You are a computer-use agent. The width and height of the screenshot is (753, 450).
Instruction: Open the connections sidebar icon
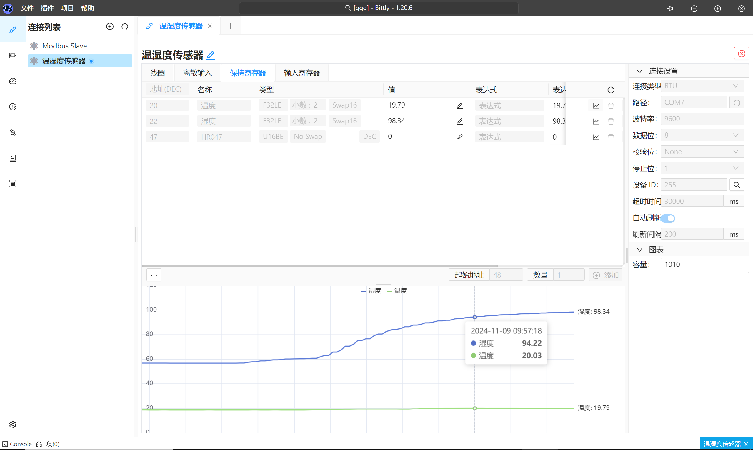tap(13, 29)
